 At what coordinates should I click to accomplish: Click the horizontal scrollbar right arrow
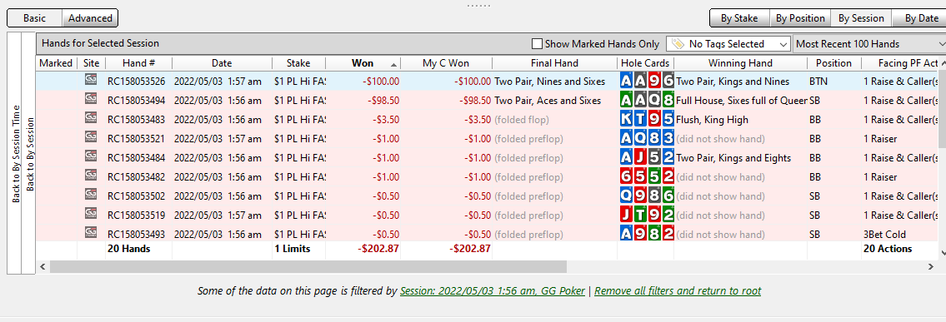pyautogui.click(x=931, y=266)
